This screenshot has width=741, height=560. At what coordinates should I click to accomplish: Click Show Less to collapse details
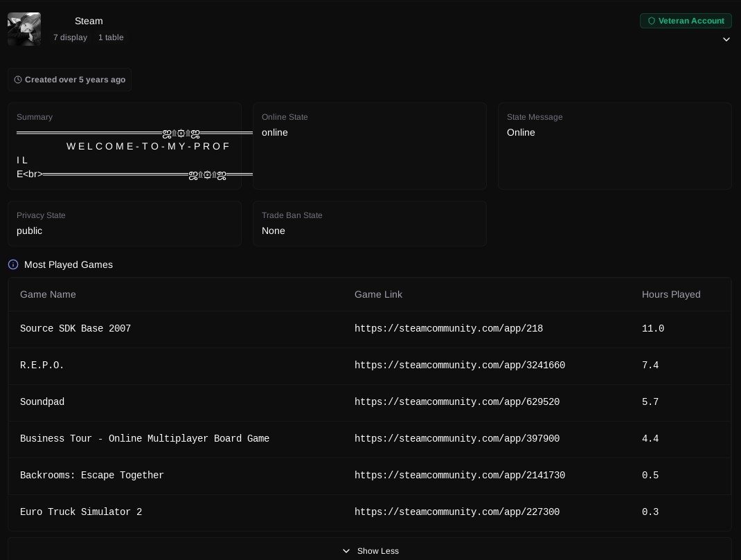(370, 551)
